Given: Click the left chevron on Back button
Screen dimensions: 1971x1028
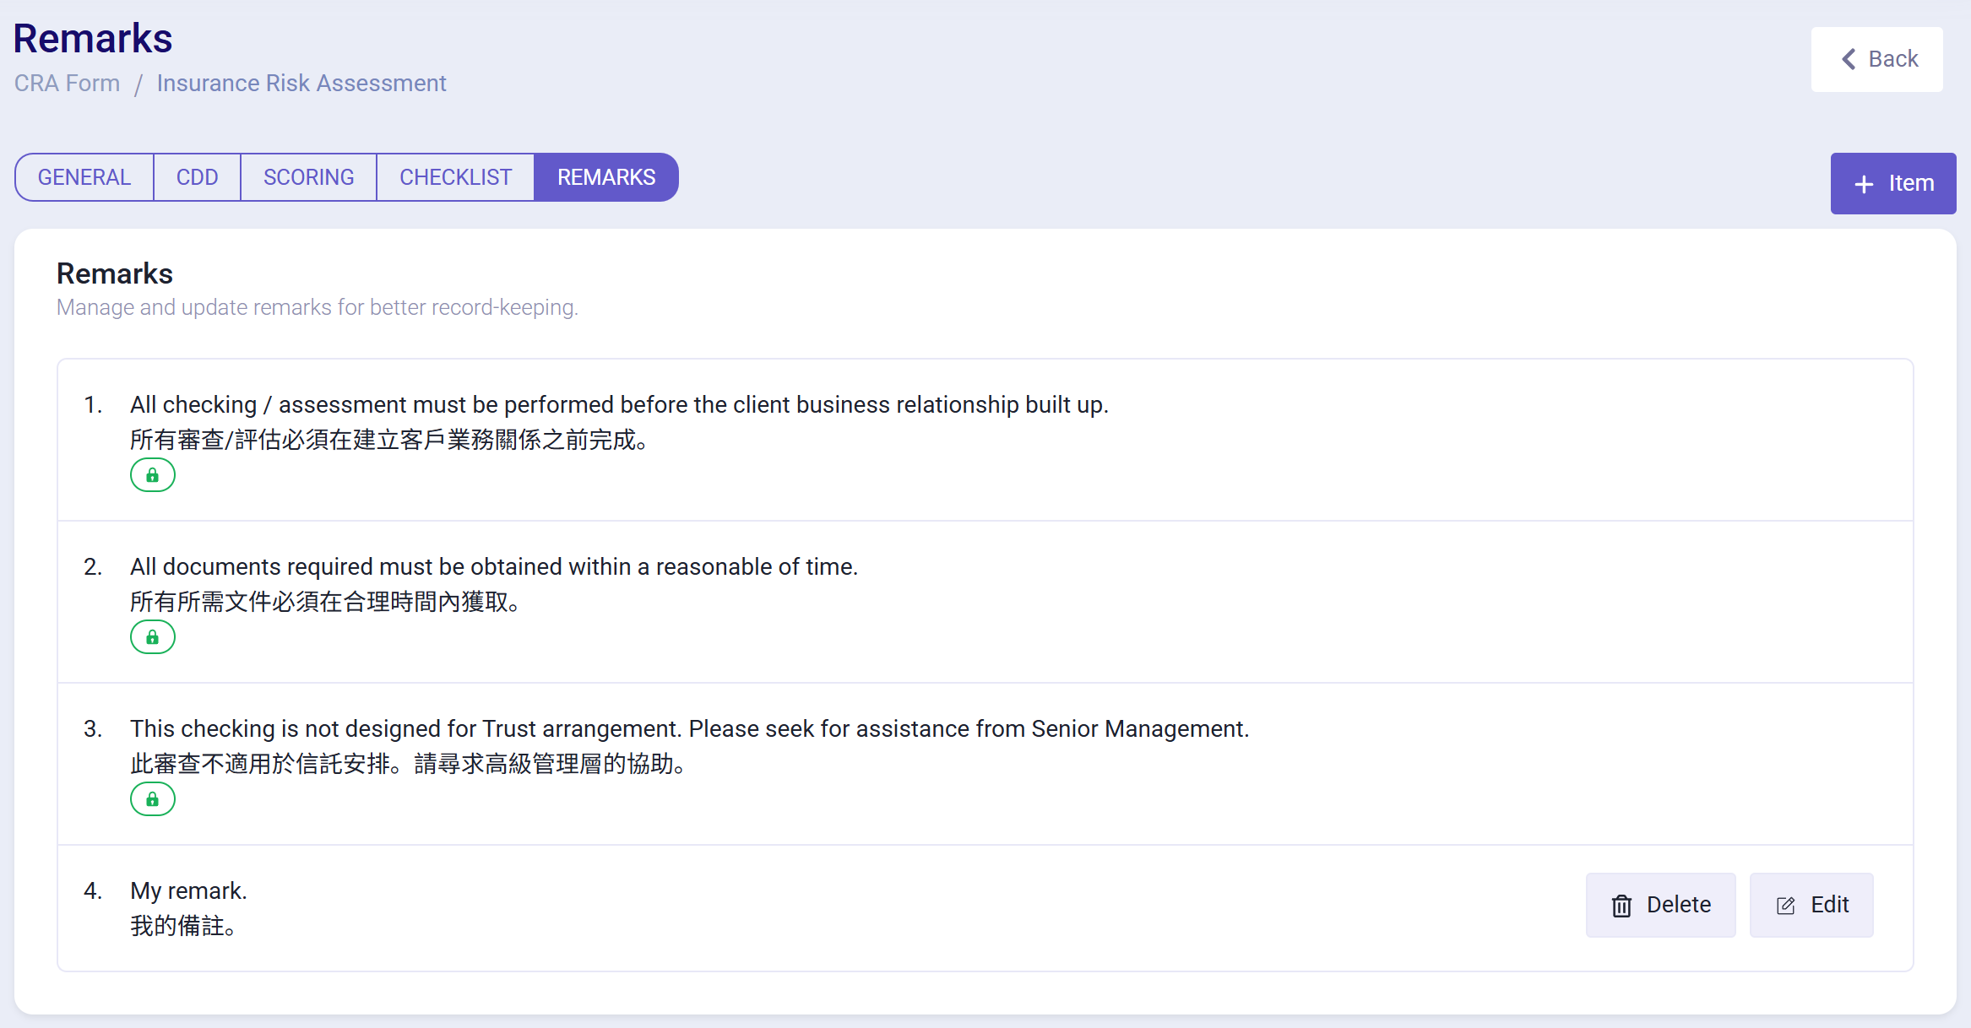Looking at the screenshot, I should [1849, 59].
